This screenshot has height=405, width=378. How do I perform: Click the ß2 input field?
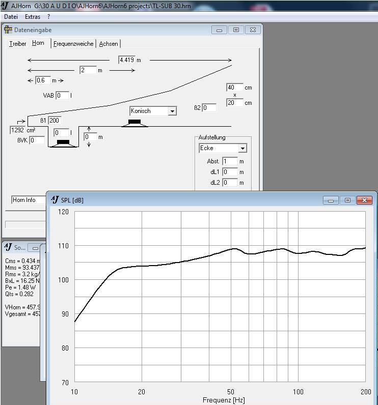[x=209, y=107]
